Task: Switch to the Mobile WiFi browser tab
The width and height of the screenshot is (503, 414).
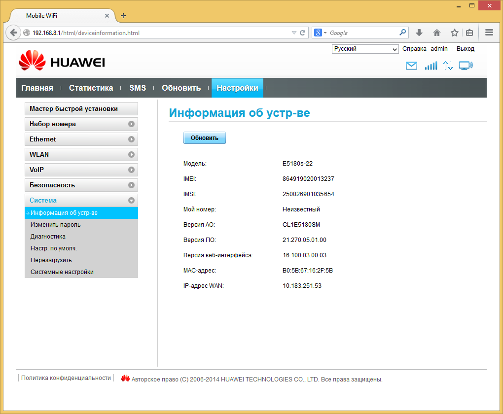Action: pyautogui.click(x=63, y=16)
